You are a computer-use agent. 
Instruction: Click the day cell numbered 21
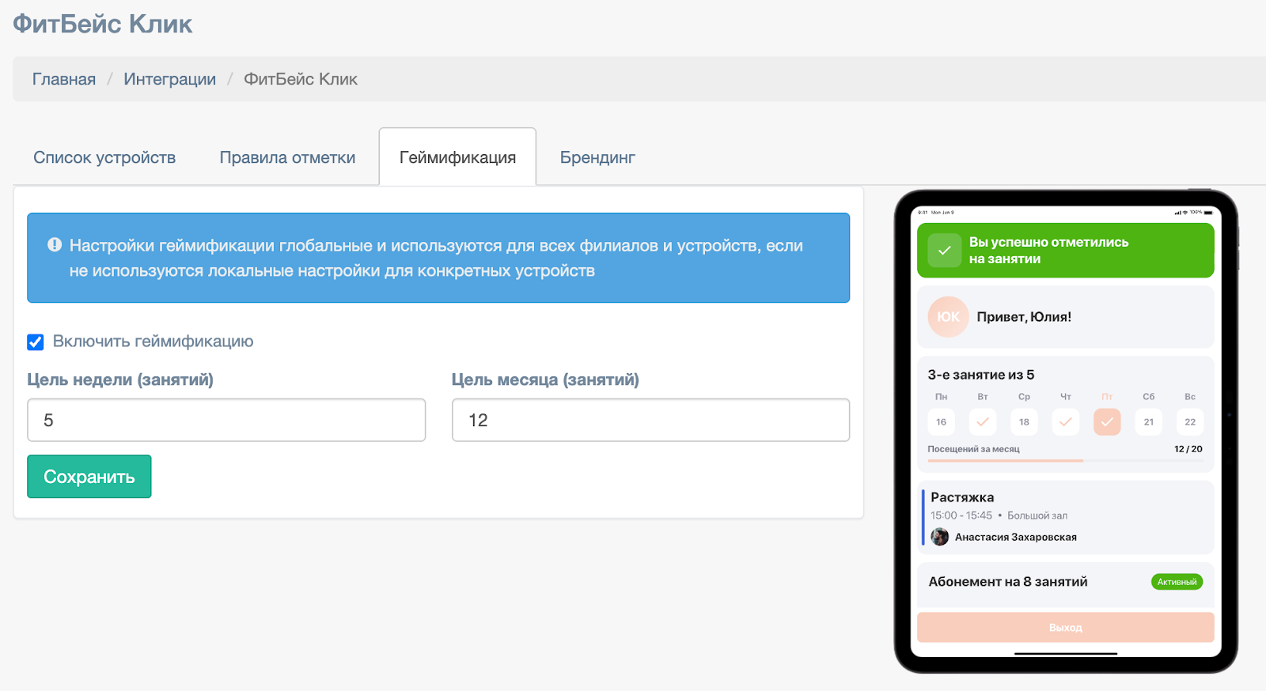1149,421
